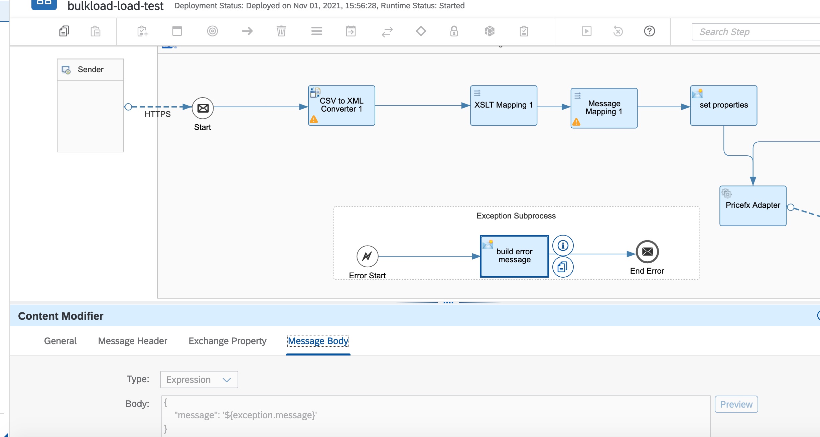Click the Preview button
This screenshot has height=437, width=820.
click(x=736, y=405)
